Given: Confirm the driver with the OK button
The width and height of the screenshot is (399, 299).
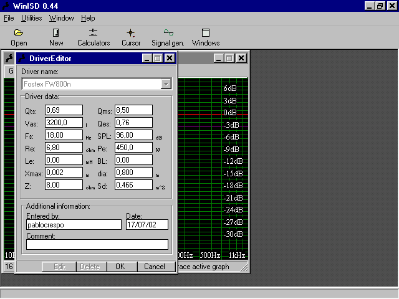Looking at the screenshot, I should [120, 267].
